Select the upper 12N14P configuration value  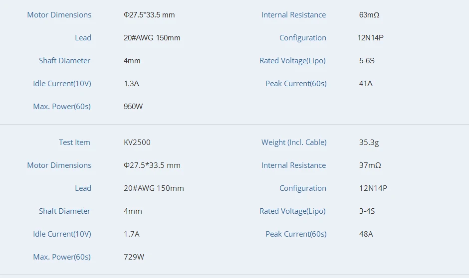click(371, 38)
